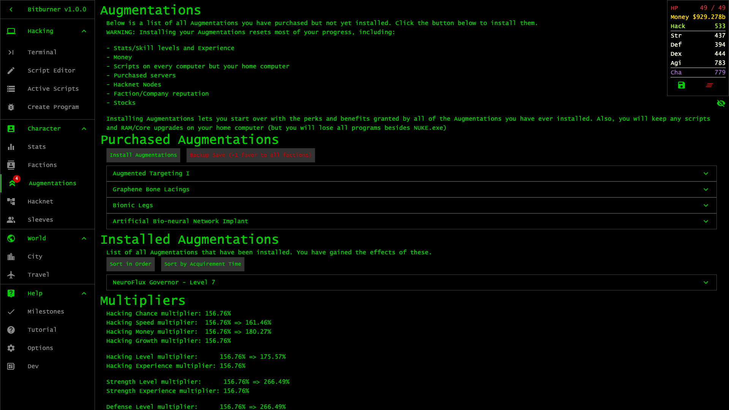Toggle the overview panel visibility eye icon
729x410 pixels.
click(x=721, y=103)
